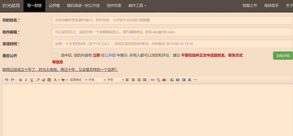This screenshot has height=136, width=293.
Task: Click the 邮局已经成立十年了 underlined link
Action: (60, 69)
